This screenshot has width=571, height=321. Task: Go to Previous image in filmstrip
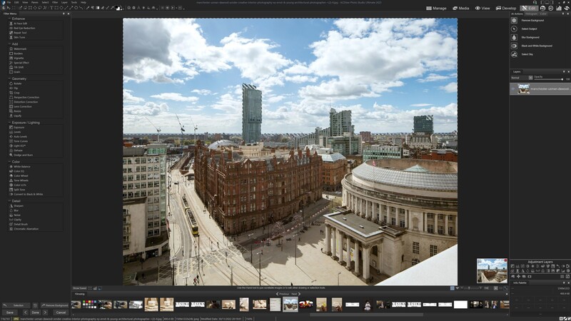pos(283,294)
